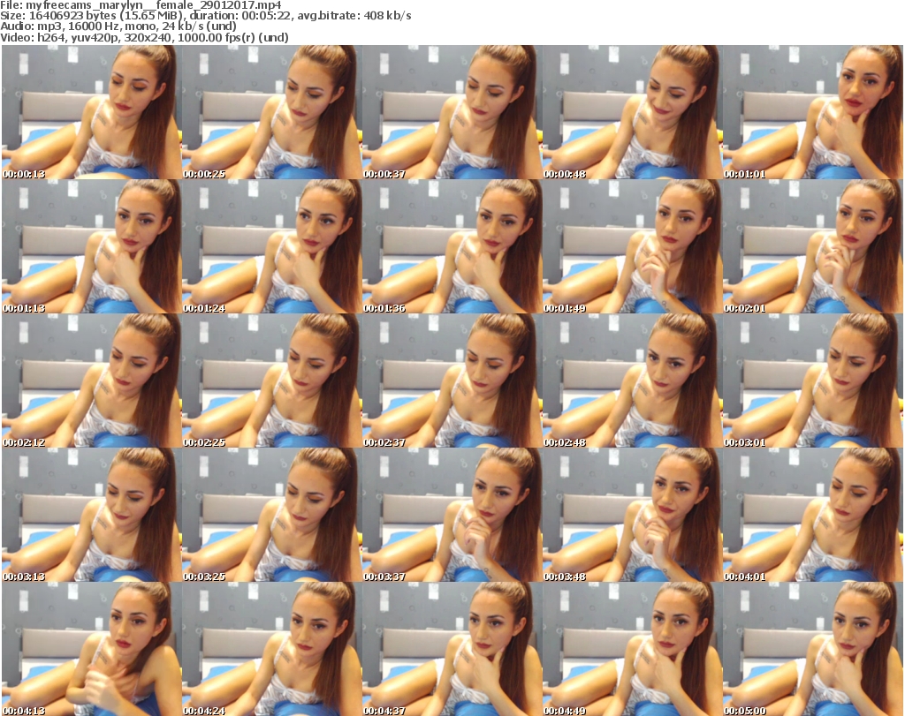Viewport: 905px width, 716px height.
Task: Click the thumbnail frame stamped 00:00:48
Action: (x=632, y=112)
